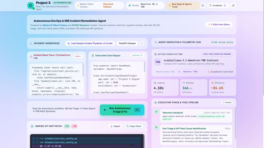This screenshot has width=264, height=148.
Task: Open the info circle icon in header
Action: [x=202, y=6]
